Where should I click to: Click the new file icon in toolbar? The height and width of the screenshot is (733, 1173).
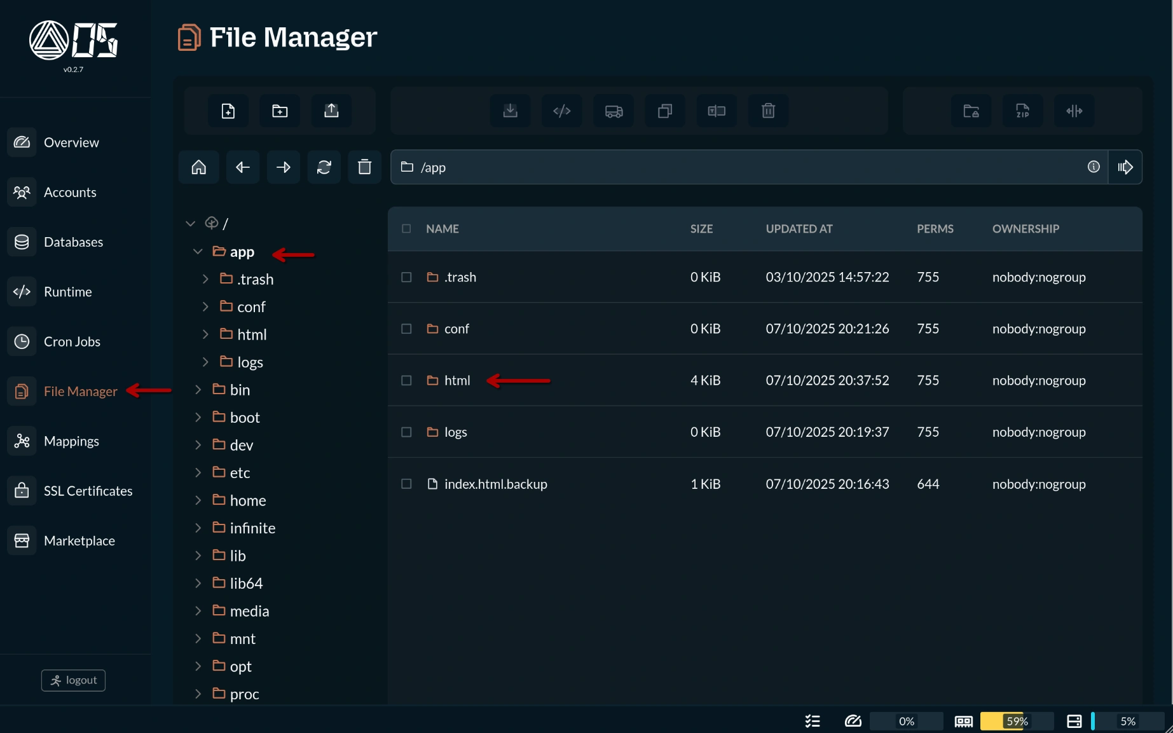pos(228,111)
